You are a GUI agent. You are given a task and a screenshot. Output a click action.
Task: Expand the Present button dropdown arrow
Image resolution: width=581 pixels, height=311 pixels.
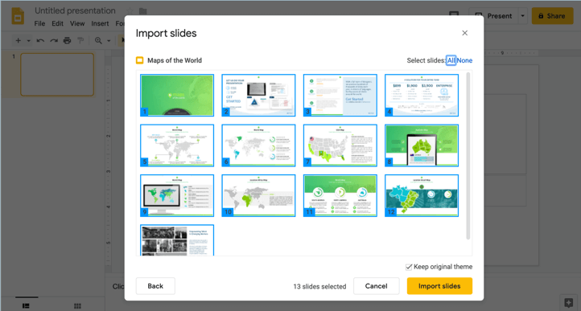click(523, 16)
